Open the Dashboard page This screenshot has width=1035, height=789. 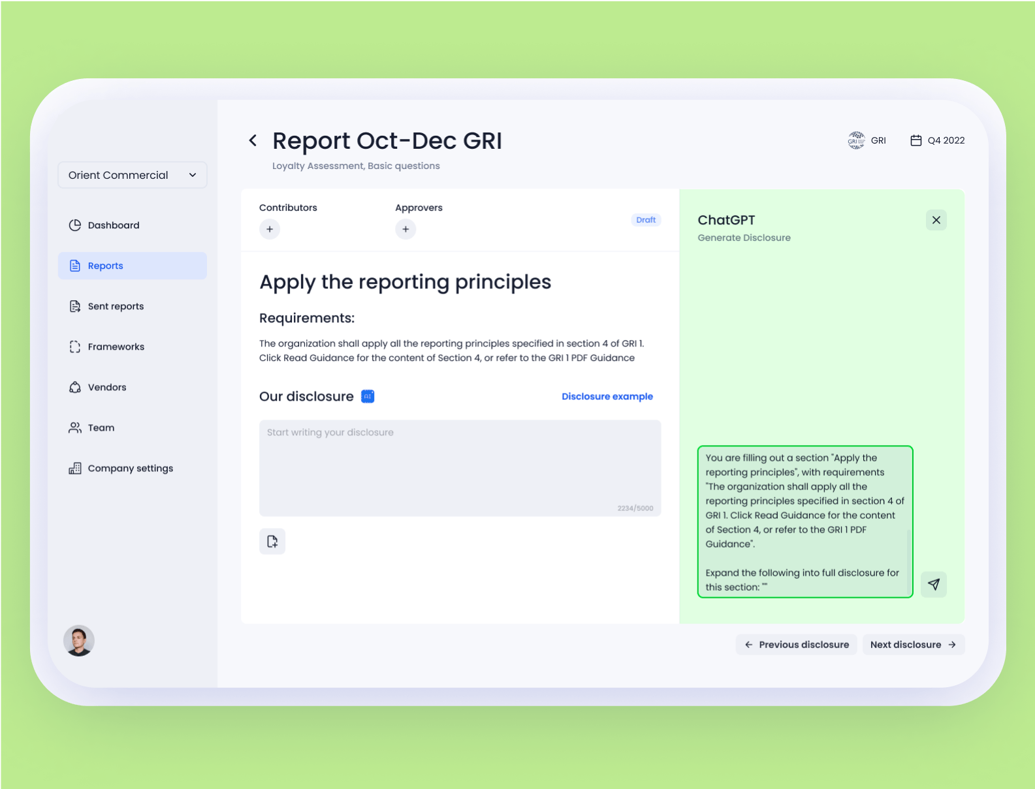point(132,225)
